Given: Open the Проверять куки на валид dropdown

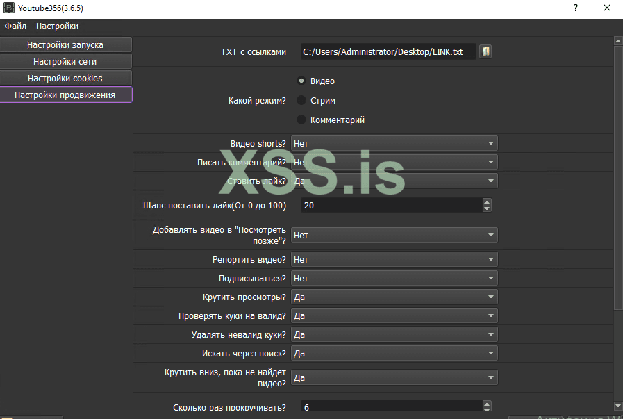Looking at the screenshot, I should click(394, 315).
